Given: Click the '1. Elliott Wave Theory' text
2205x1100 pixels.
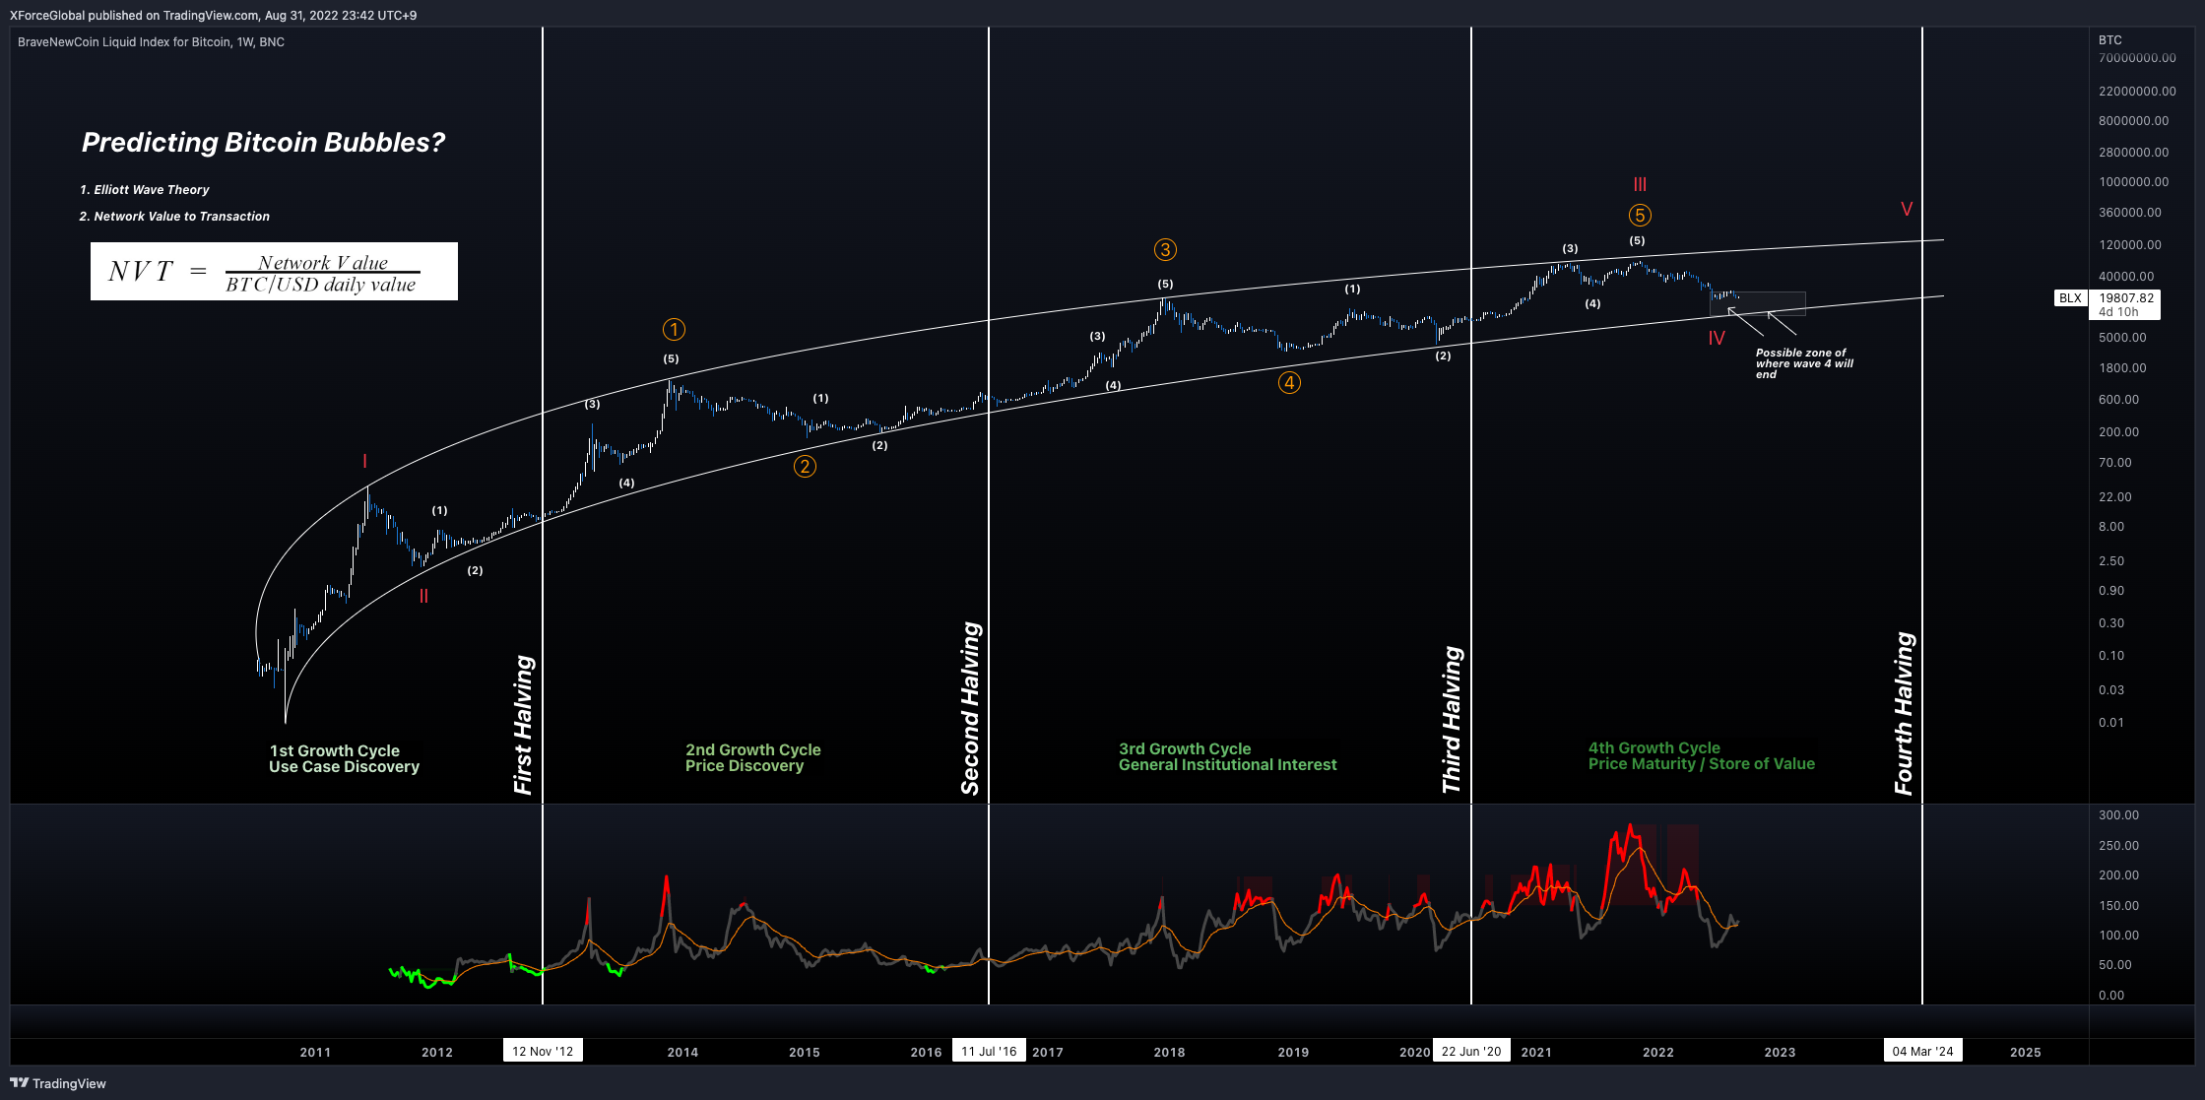Looking at the screenshot, I should click(x=144, y=190).
